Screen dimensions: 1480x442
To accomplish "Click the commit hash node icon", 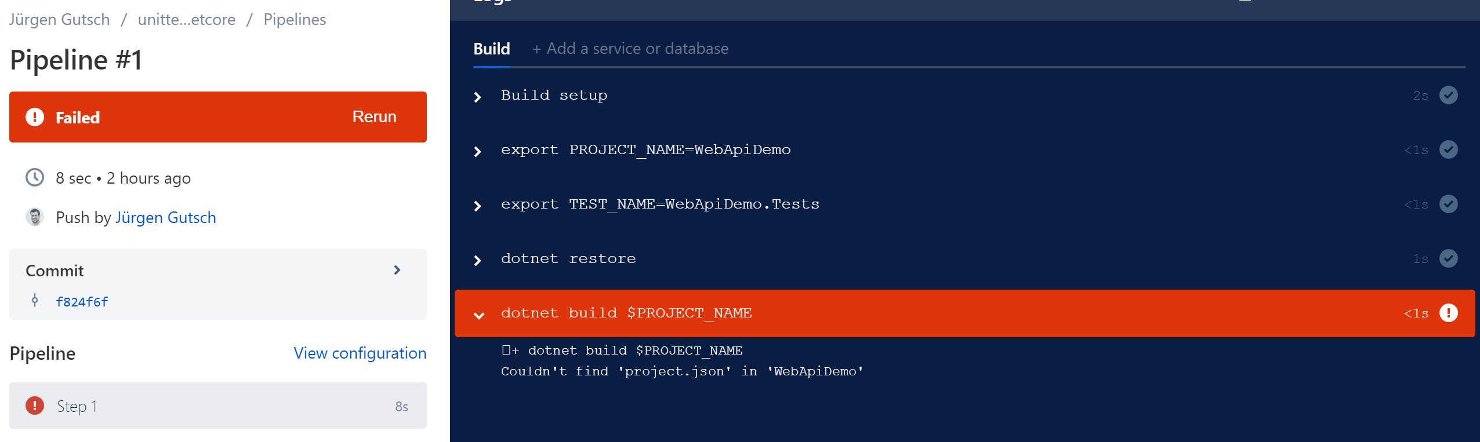I will 35,301.
